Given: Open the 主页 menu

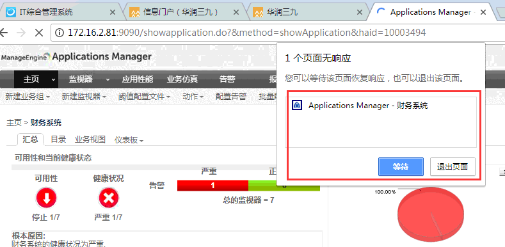Looking at the screenshot, I should tap(31, 79).
